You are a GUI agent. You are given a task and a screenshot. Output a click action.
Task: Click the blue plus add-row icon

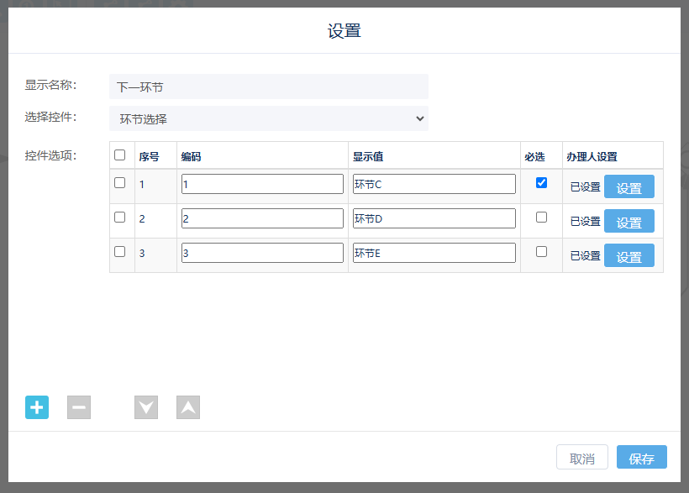(x=37, y=407)
